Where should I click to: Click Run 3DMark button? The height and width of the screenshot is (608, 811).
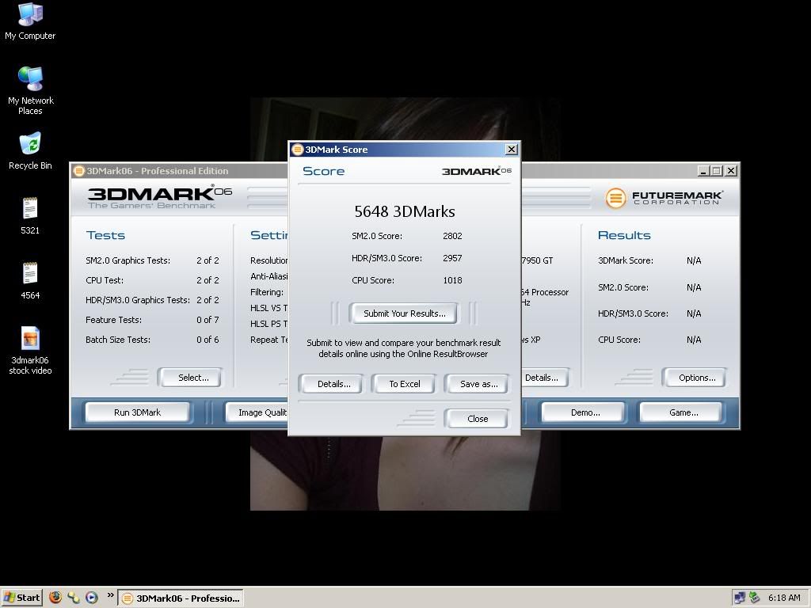[x=137, y=412]
